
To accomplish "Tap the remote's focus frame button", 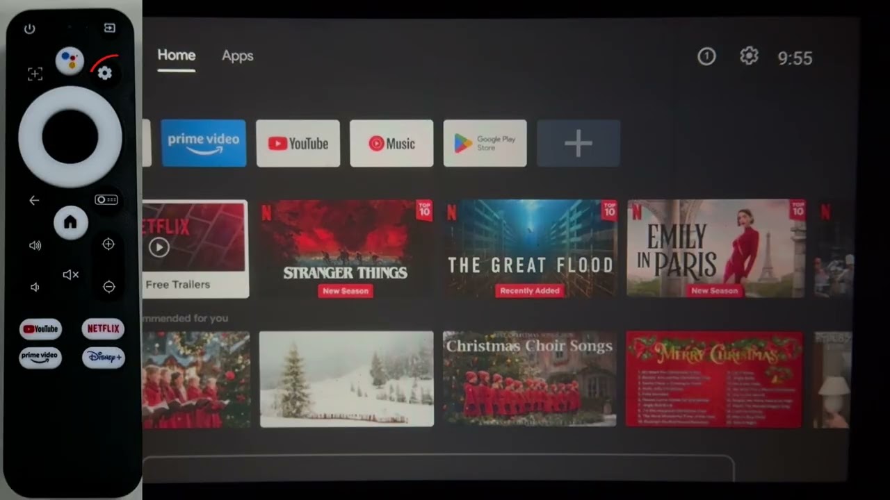I will pyautogui.click(x=35, y=74).
